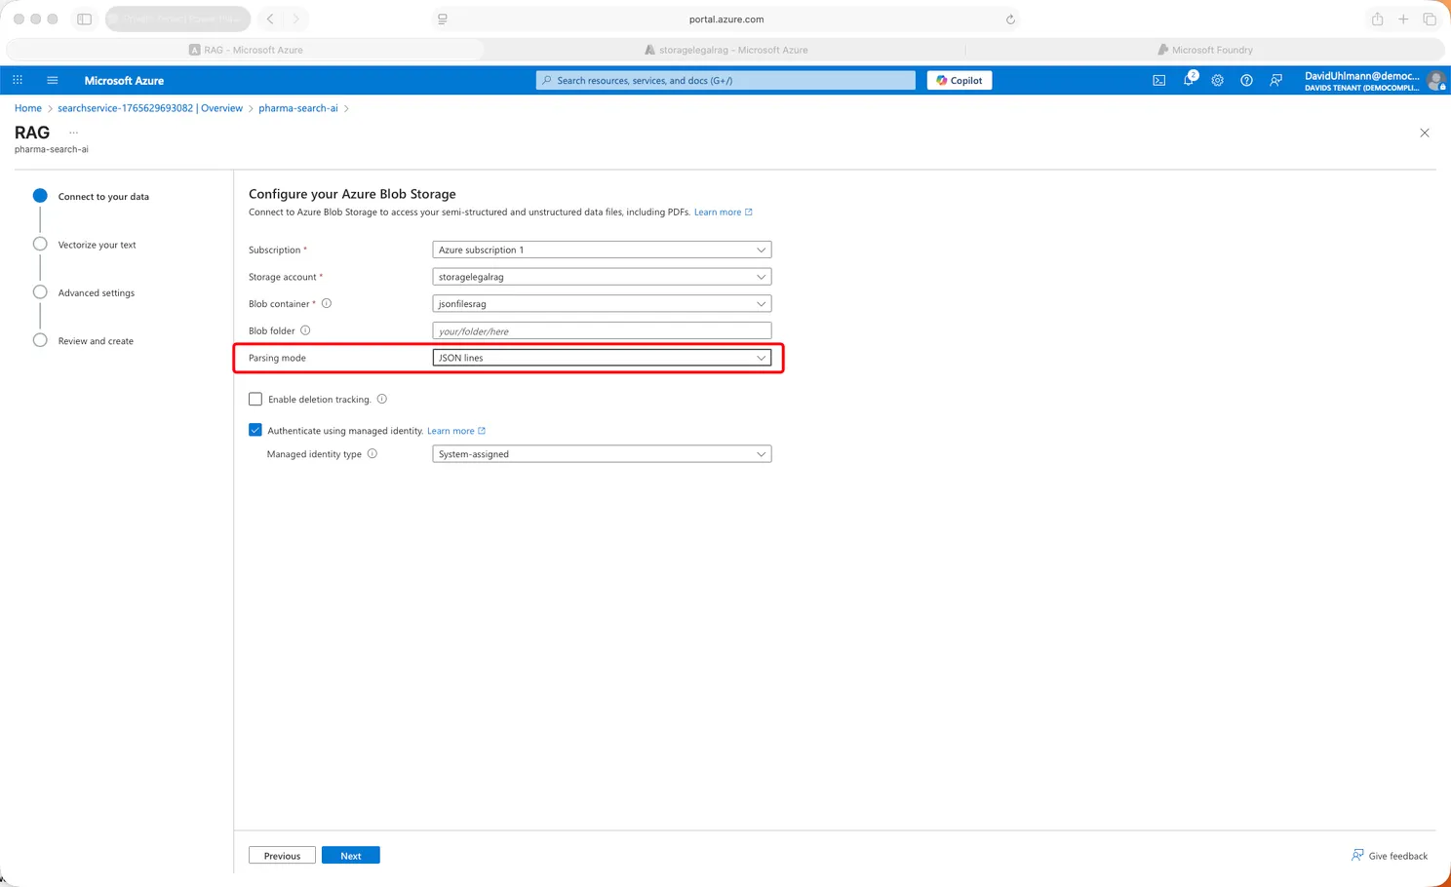
Task: Click the Safari share icon
Action: [1377, 19]
